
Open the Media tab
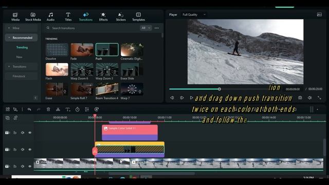15,17
